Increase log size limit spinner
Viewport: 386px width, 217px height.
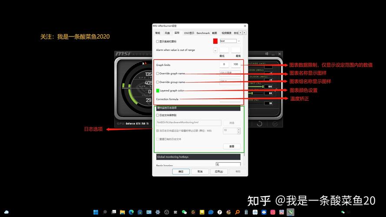pyautogui.click(x=238, y=129)
